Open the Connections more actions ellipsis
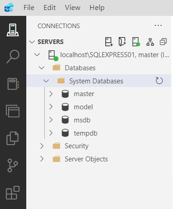Image resolution: width=173 pixels, height=209 pixels. tap(158, 25)
